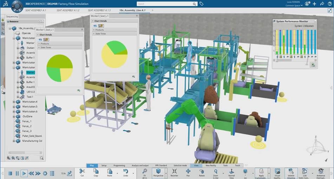Open the Perspective dropdown arrow
Image resolution: width=334 pixels, height=179 pixels.
[166, 173]
